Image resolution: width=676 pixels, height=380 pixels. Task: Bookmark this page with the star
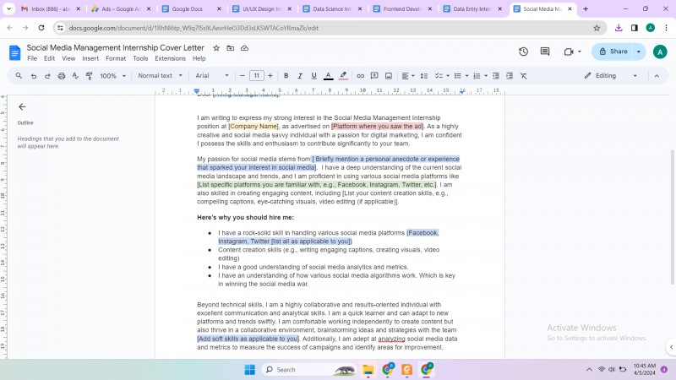pos(597,28)
